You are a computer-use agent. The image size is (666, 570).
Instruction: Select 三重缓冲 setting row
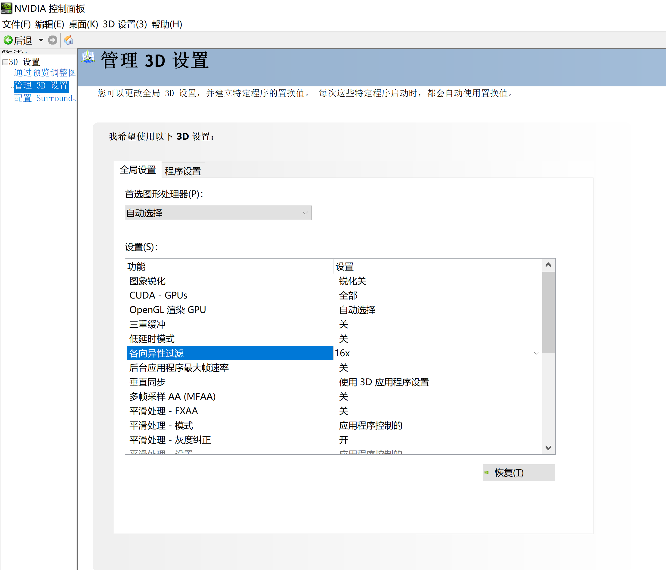point(147,324)
